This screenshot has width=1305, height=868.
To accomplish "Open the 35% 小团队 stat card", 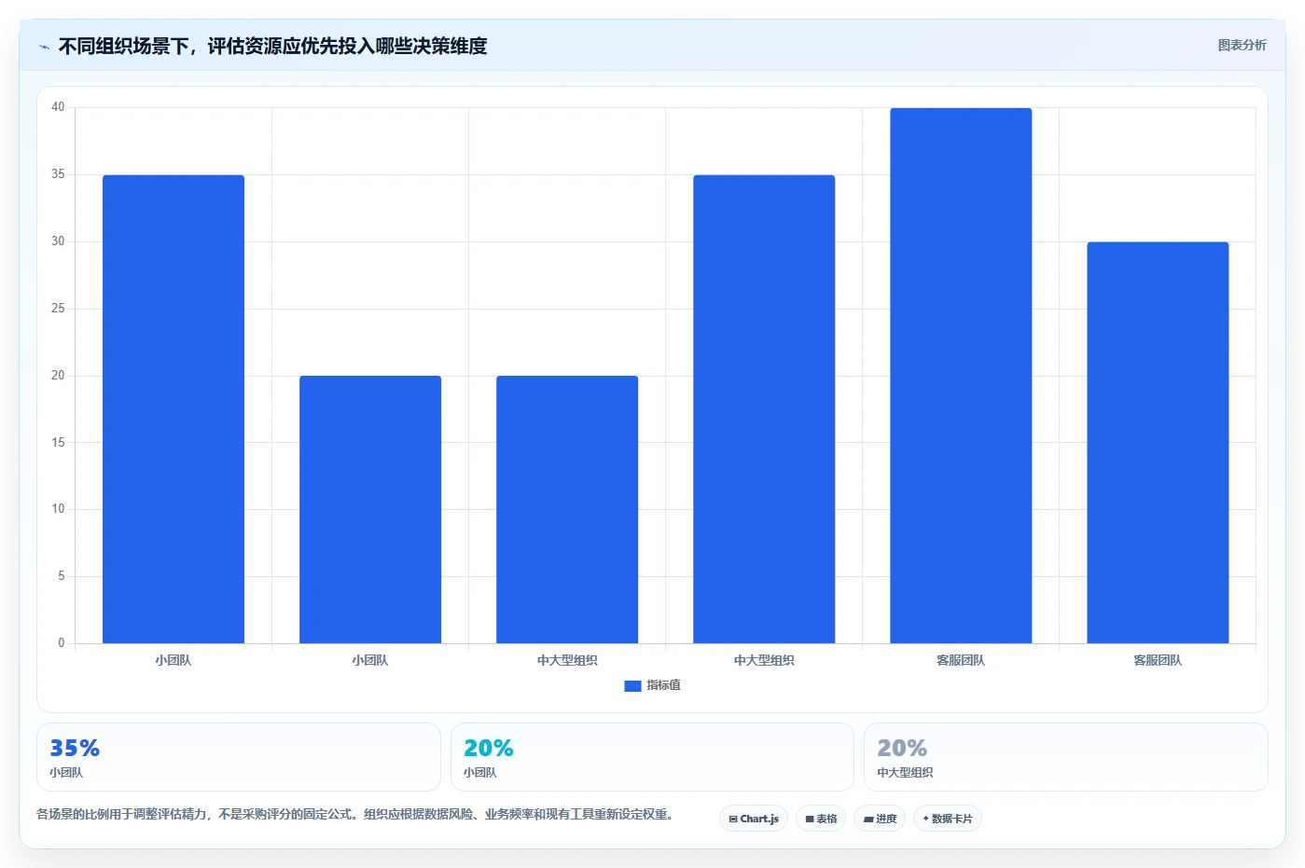I will tap(238, 757).
